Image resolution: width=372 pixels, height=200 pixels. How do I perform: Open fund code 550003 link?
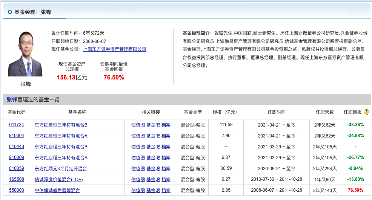click(17, 191)
